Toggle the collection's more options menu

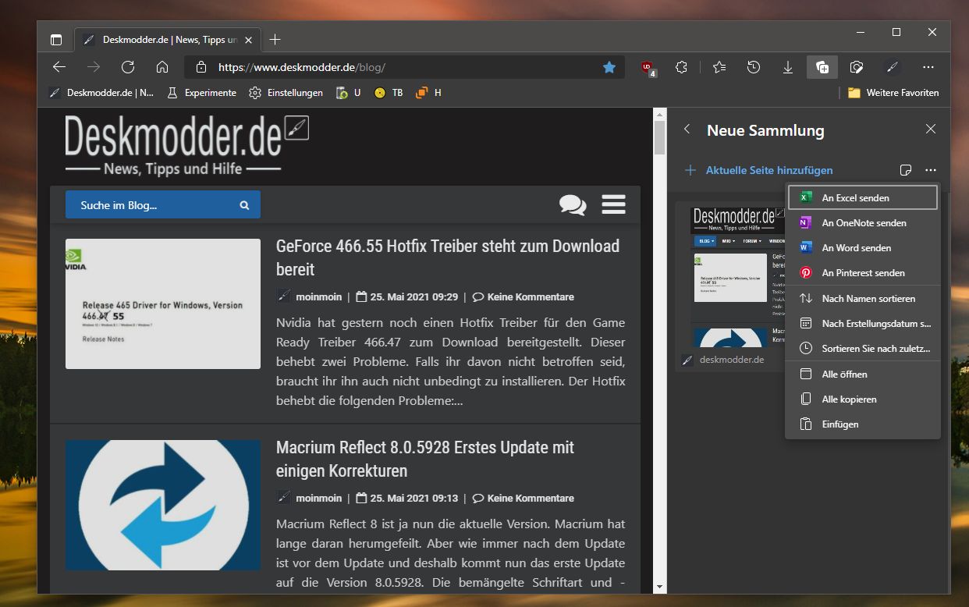pyautogui.click(x=931, y=170)
